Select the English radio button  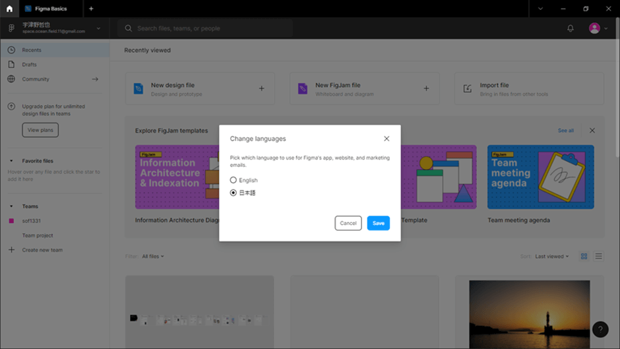[x=233, y=180]
